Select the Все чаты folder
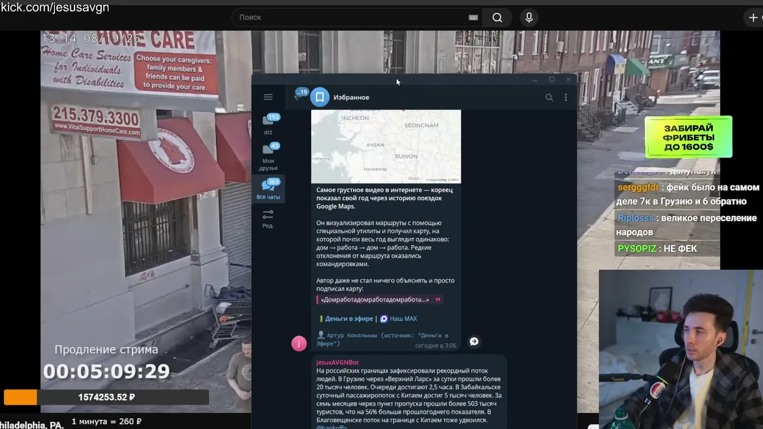 (x=268, y=189)
